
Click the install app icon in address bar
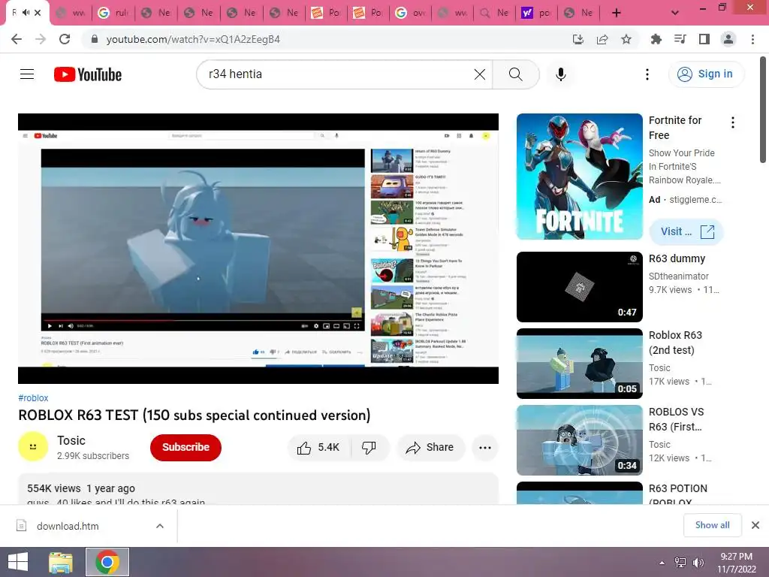578,39
